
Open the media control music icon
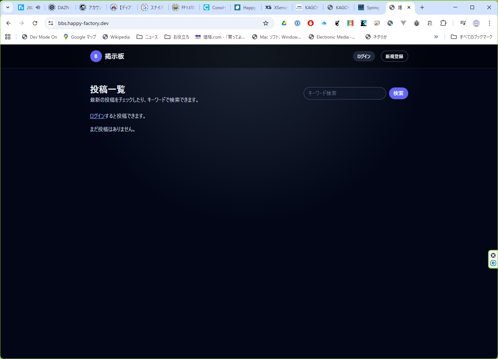(x=463, y=23)
